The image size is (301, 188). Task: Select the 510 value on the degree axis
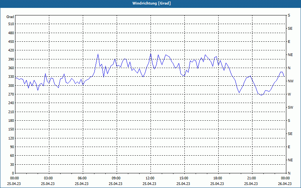[11, 24]
